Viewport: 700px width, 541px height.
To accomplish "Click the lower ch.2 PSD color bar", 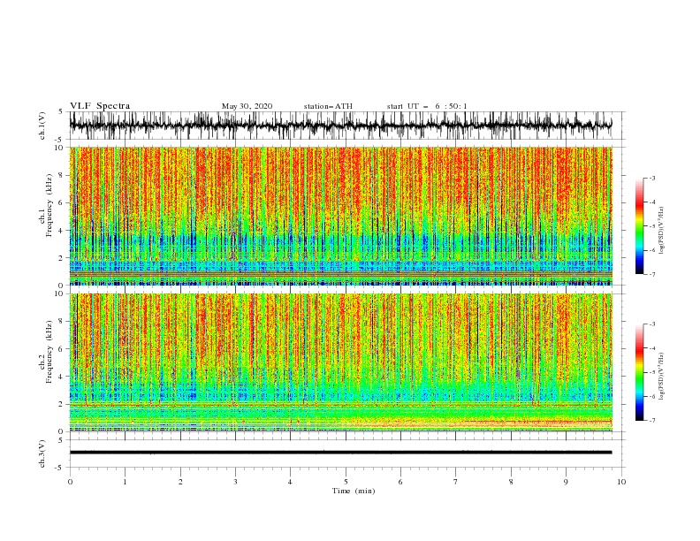I will (639, 372).
